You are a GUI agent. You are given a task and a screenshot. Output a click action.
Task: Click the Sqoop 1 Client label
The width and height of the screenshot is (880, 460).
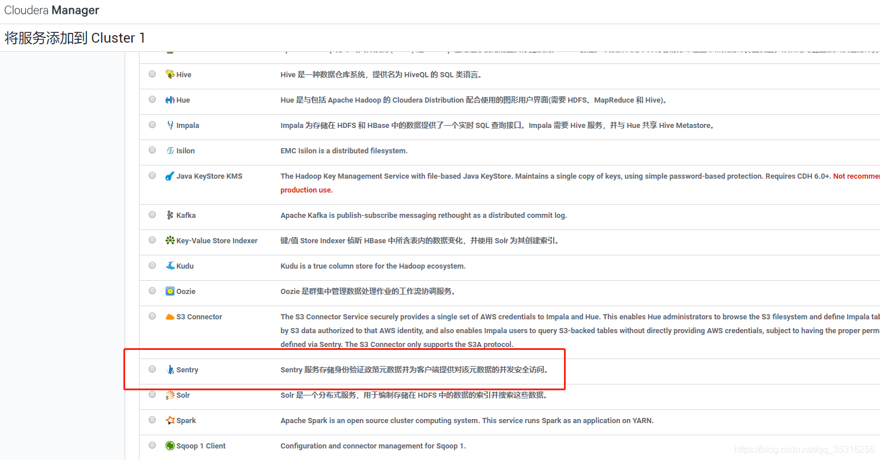click(x=201, y=446)
